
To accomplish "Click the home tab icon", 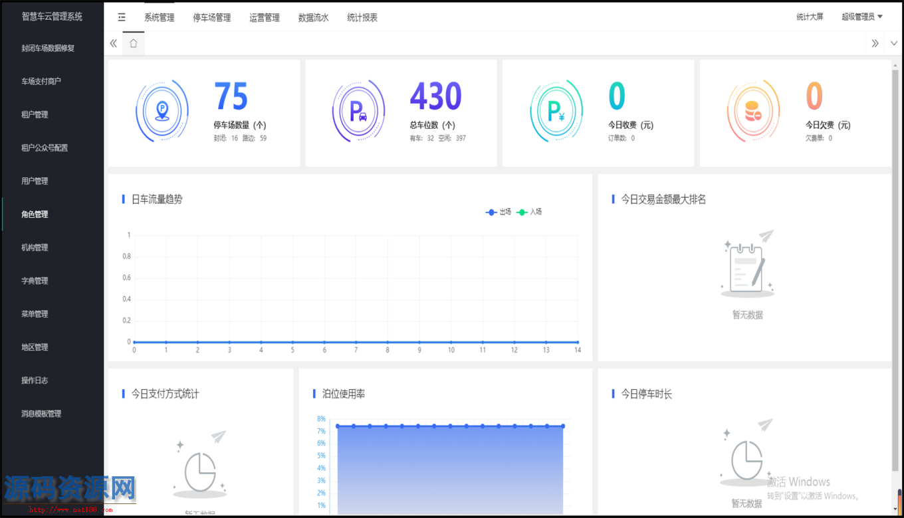I will 133,44.
